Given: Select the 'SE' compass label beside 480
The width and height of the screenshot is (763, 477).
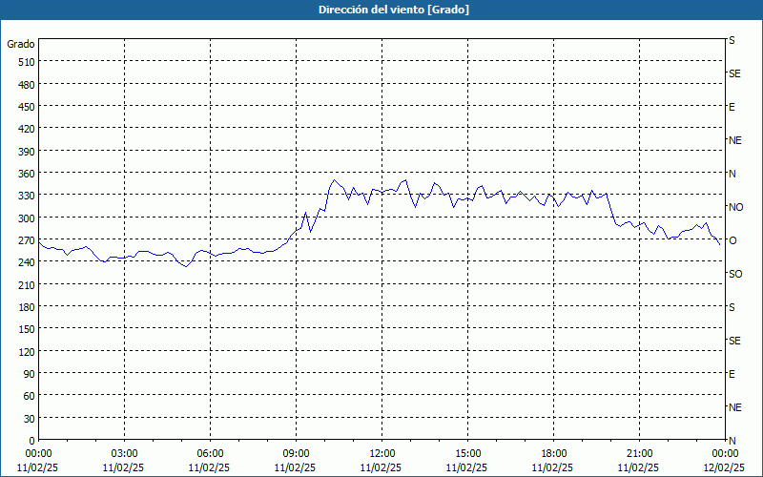Looking at the screenshot, I should point(734,73).
